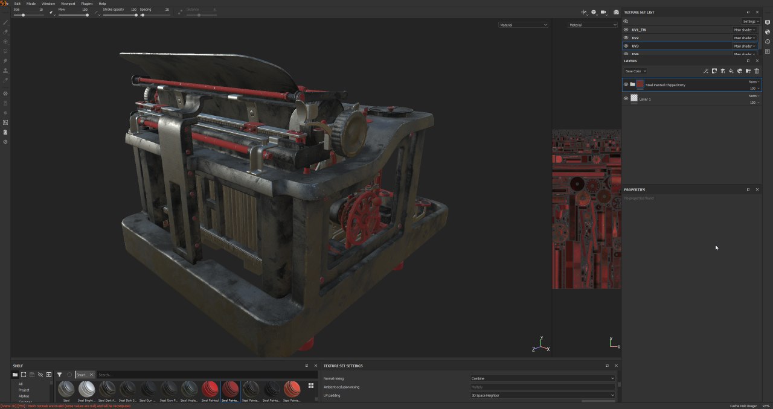Import resources with shelf arrow icon
Image resolution: width=773 pixels, height=409 pixels.
[x=49, y=375]
